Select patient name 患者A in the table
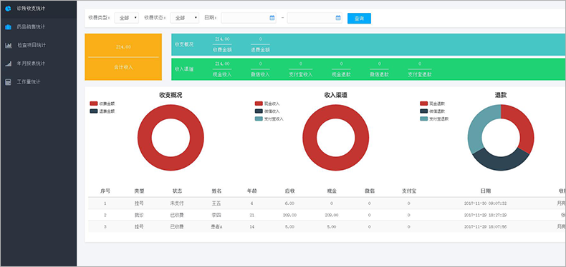 pyautogui.click(x=216, y=227)
